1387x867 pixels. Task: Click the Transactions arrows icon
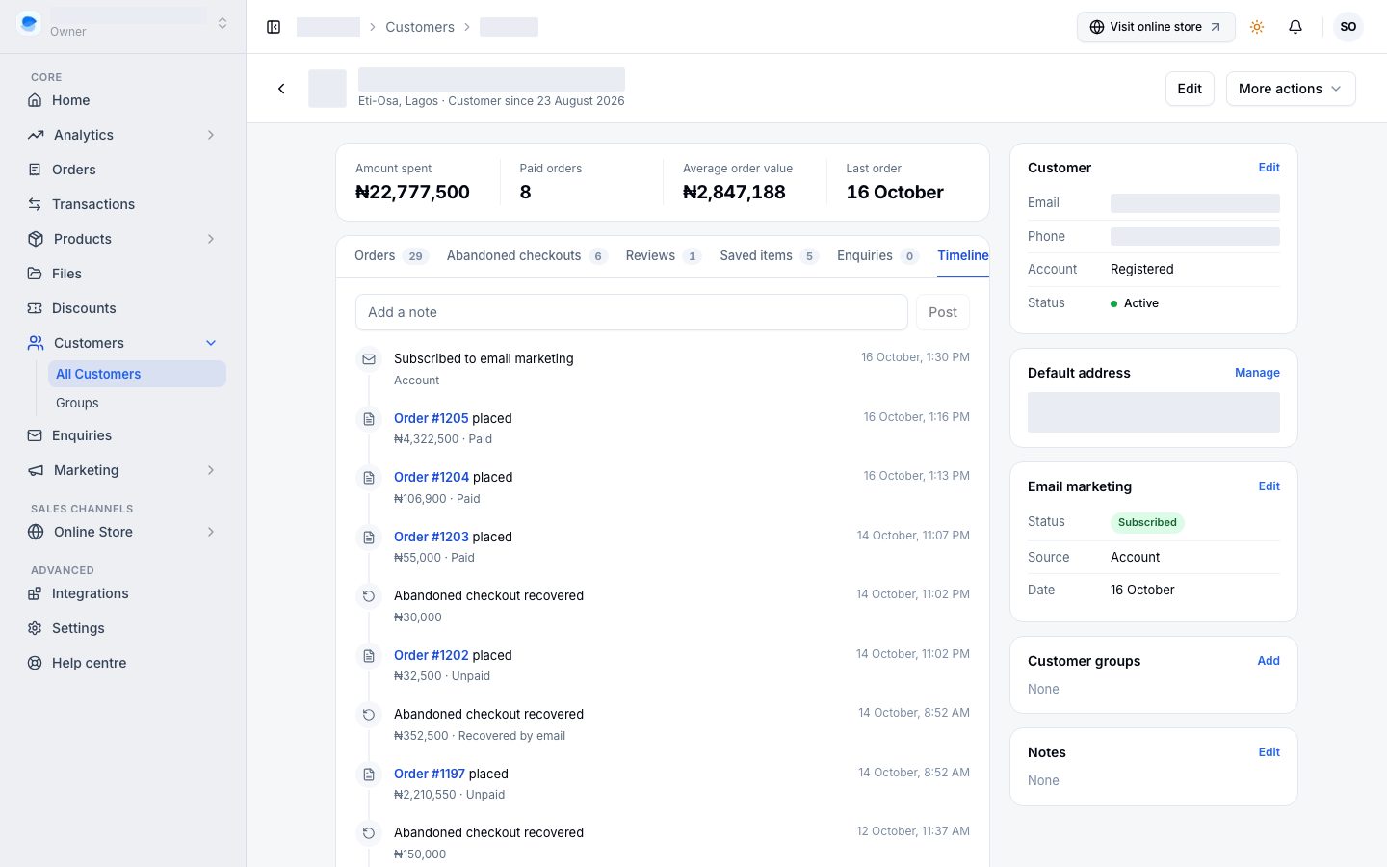(35, 204)
